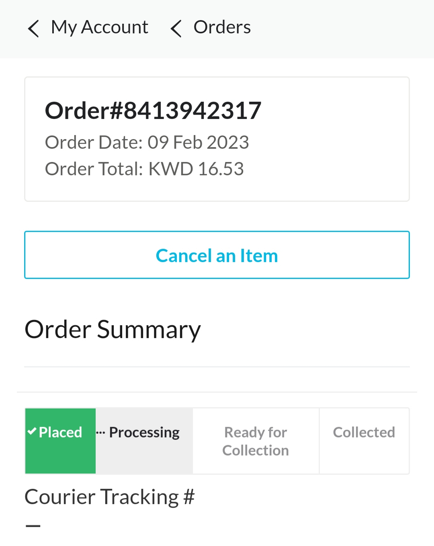Tap the back chevron beside Orders
This screenshot has width=434, height=546.
(x=176, y=29)
